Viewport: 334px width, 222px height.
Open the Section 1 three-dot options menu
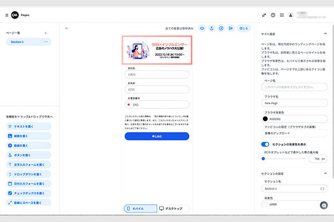[x=46, y=42]
